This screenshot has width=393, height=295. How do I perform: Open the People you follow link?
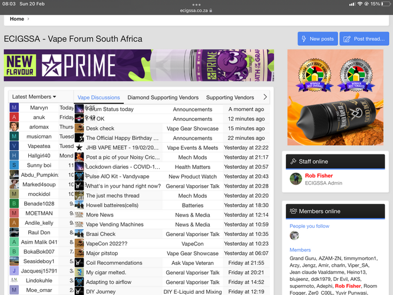(309, 226)
